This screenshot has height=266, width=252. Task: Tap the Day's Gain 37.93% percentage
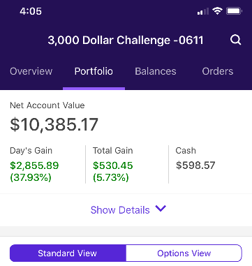click(31, 177)
